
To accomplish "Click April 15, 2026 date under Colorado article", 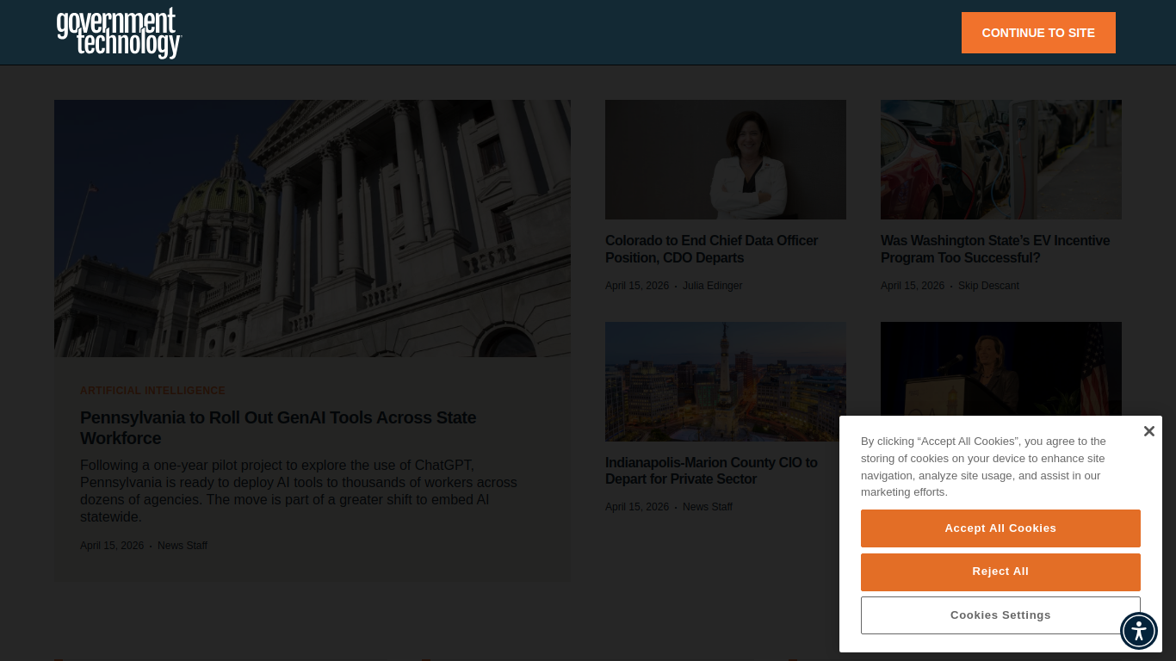I will (637, 286).
